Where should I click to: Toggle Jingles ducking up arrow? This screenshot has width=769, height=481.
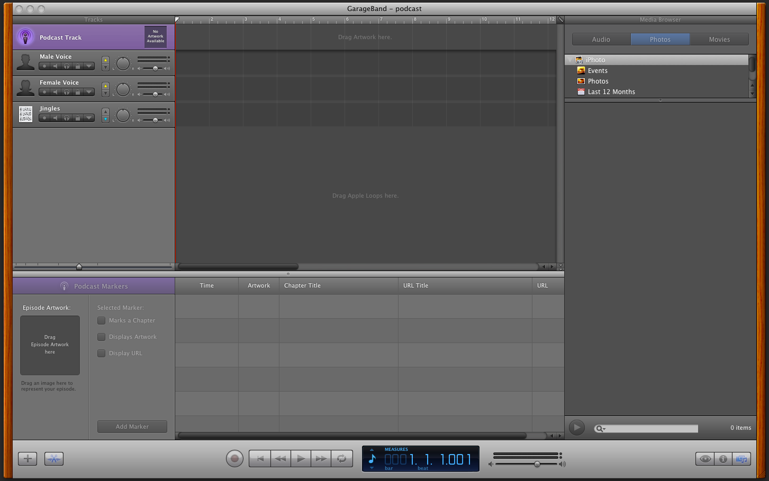pyautogui.click(x=105, y=112)
